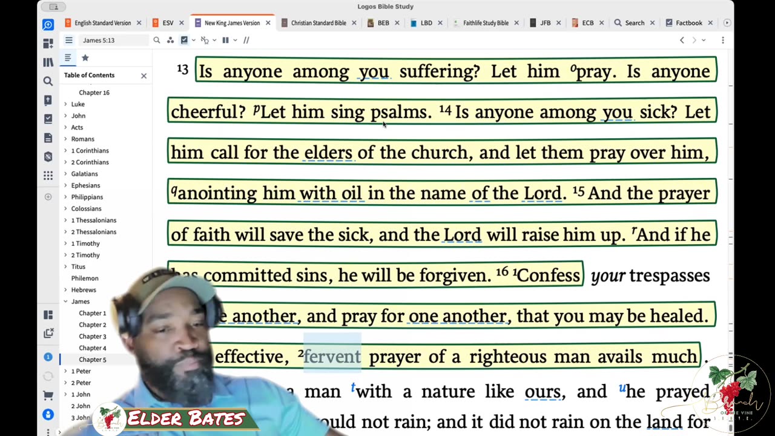Click the word 'elders' in verse 14

tap(328, 153)
